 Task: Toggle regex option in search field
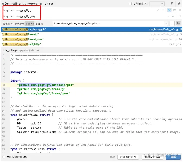[x=180, y=10]
